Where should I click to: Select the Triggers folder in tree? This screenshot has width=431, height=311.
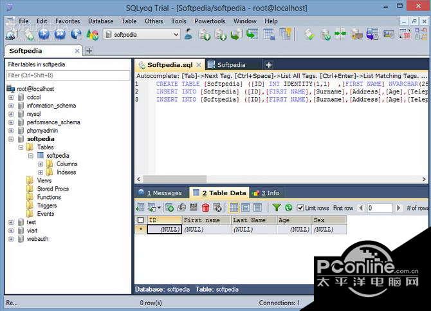pos(47,205)
